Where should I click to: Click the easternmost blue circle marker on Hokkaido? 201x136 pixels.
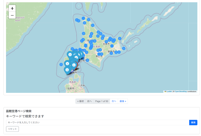point(124,48)
